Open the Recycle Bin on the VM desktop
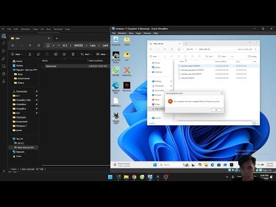 click(116, 41)
